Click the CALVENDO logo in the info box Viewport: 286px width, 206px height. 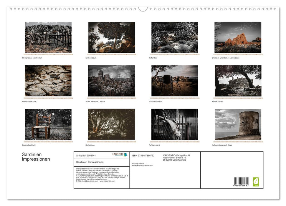click(120, 155)
